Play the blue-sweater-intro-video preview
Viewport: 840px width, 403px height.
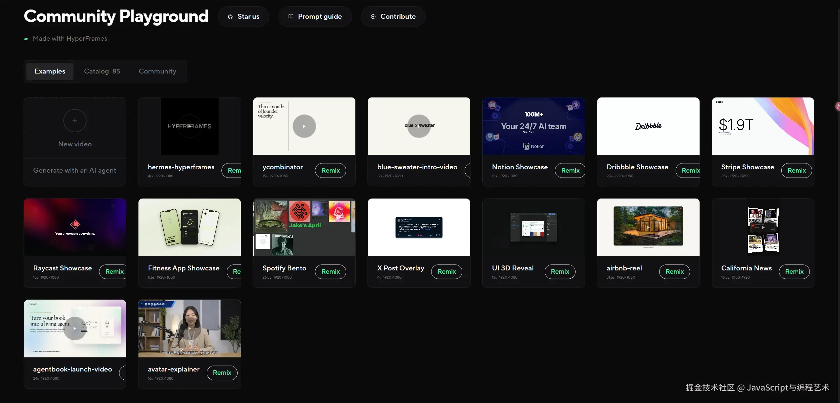coord(419,126)
